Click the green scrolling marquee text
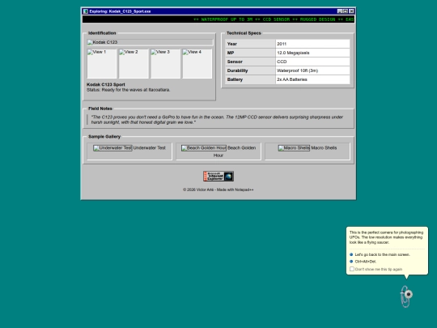The image size is (437, 328). [x=274, y=19]
